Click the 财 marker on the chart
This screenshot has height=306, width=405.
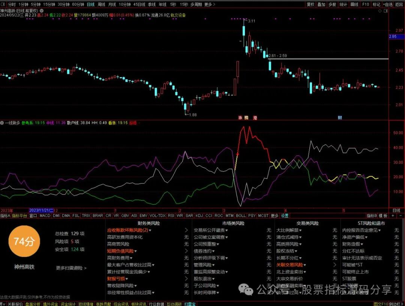[340, 118]
